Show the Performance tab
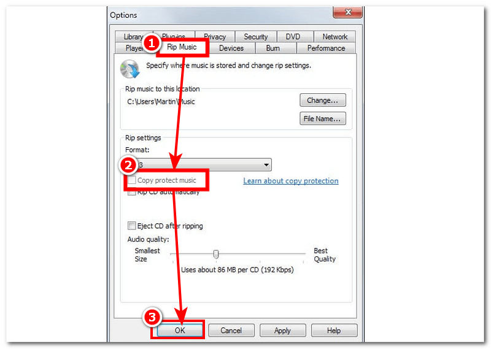Image resolution: width=491 pixels, height=349 pixels. coord(326,48)
